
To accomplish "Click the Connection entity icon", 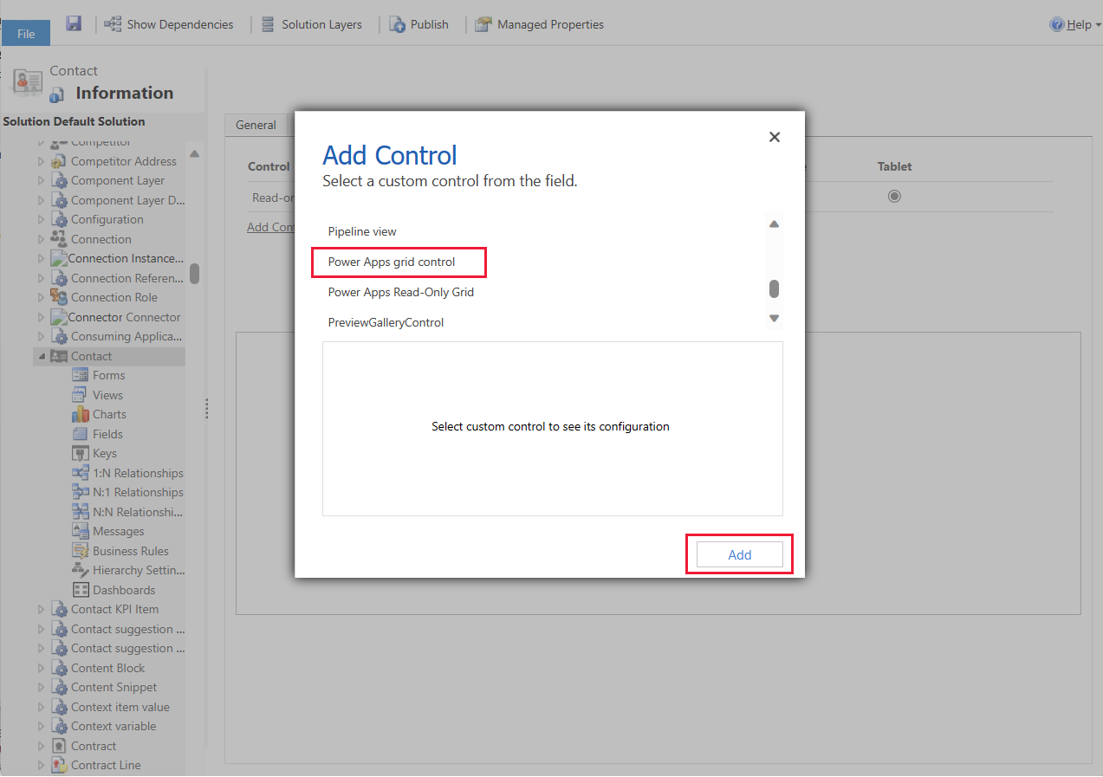I will [59, 239].
